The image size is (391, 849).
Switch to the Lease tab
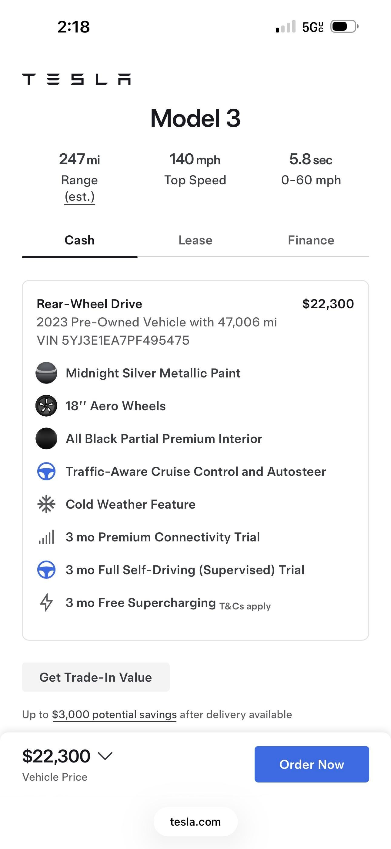(x=195, y=240)
